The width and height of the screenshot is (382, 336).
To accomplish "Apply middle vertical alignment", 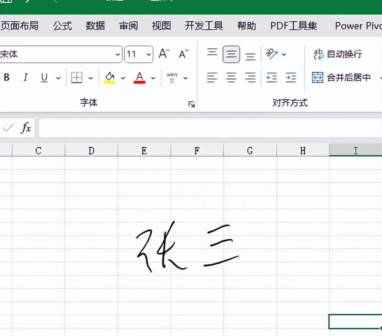I will (231, 54).
